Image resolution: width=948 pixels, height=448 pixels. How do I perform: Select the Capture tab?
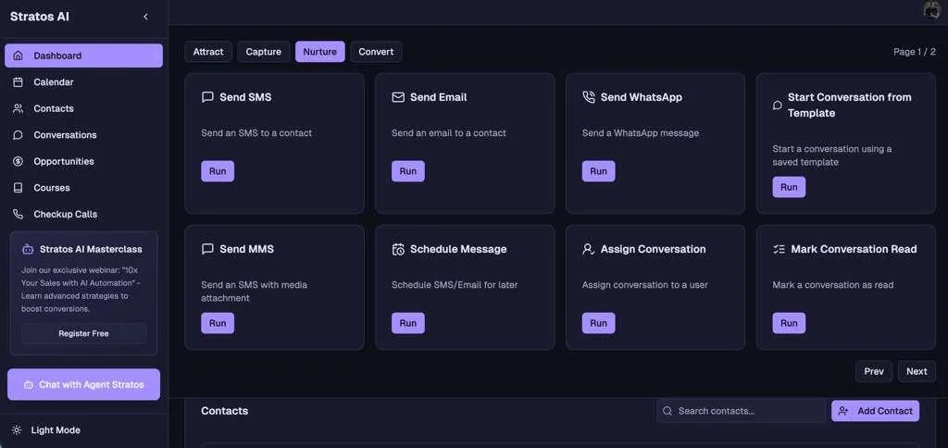tap(264, 52)
